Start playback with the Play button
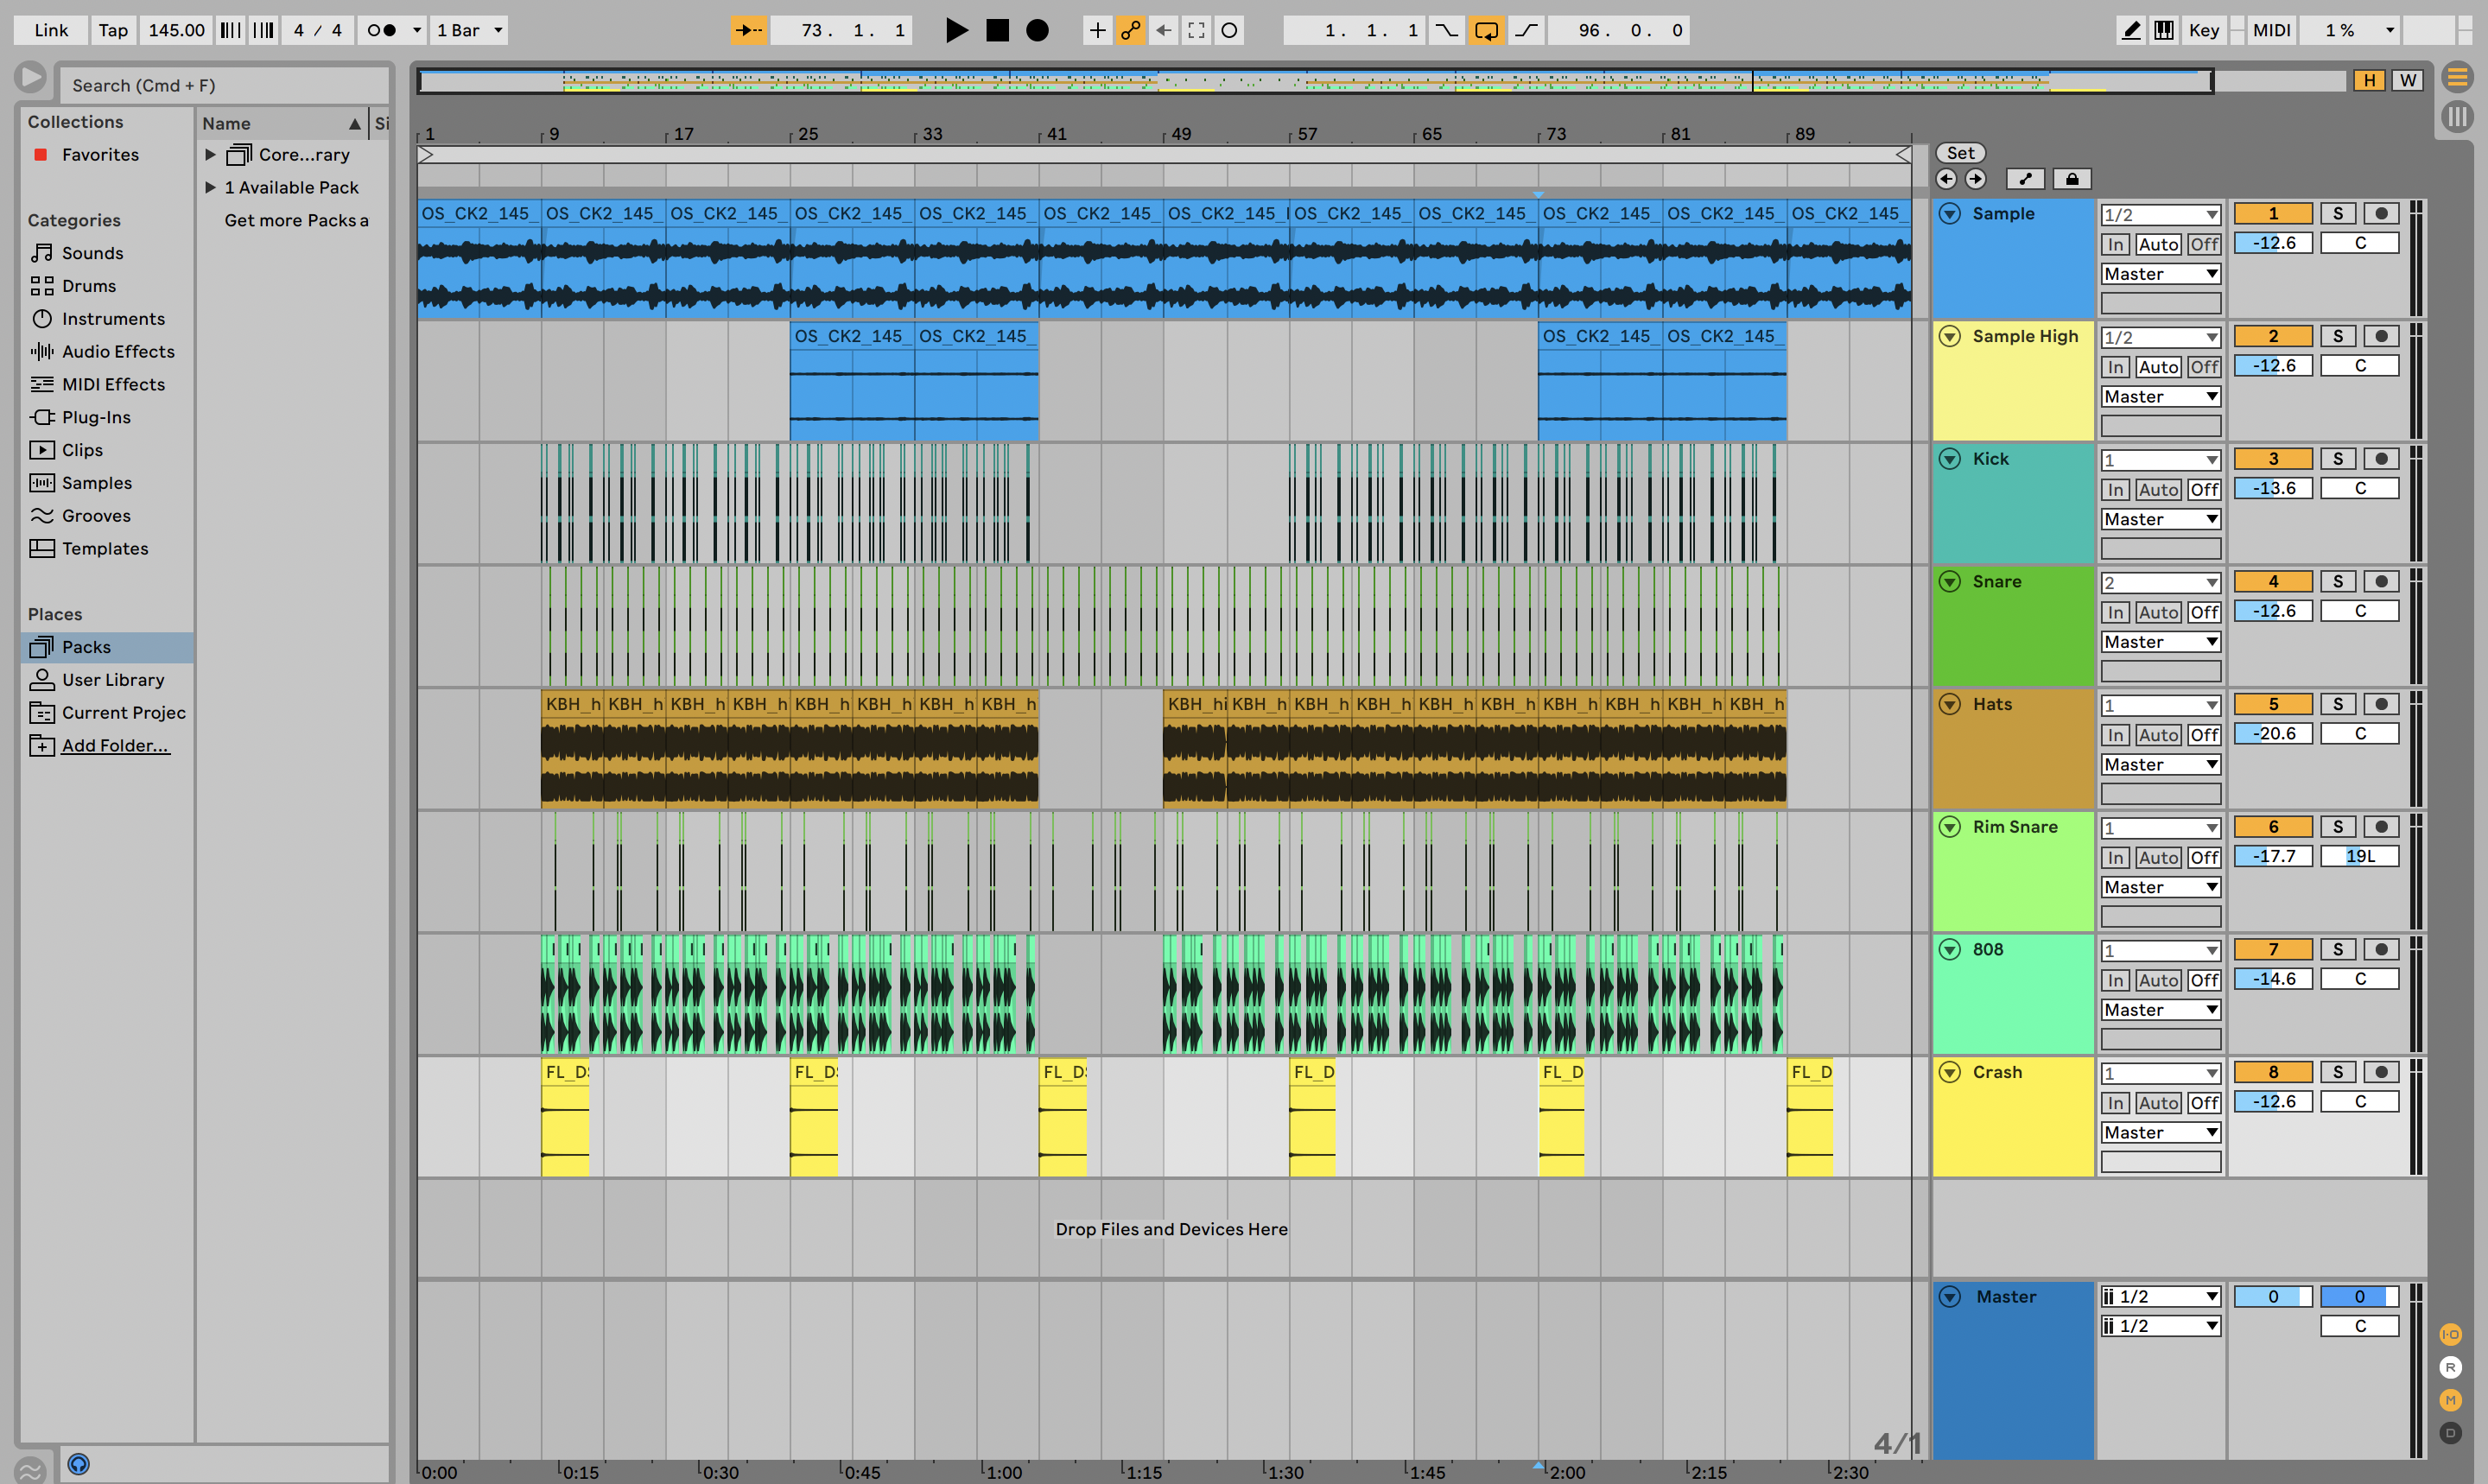 [x=956, y=30]
